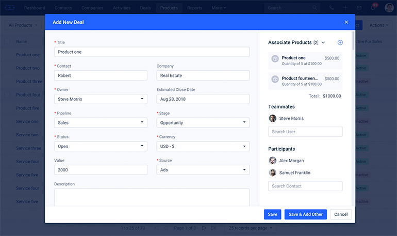This screenshot has width=397, height=236.
Task: Click the Value input field
Action: click(101, 170)
